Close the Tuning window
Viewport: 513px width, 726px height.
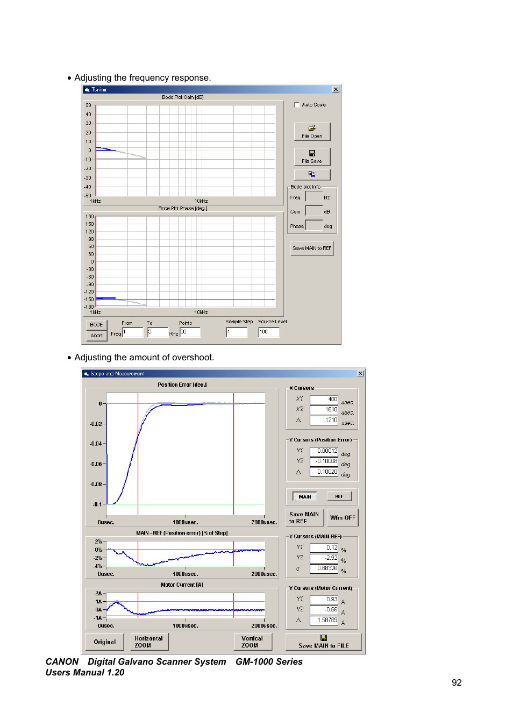(336, 89)
